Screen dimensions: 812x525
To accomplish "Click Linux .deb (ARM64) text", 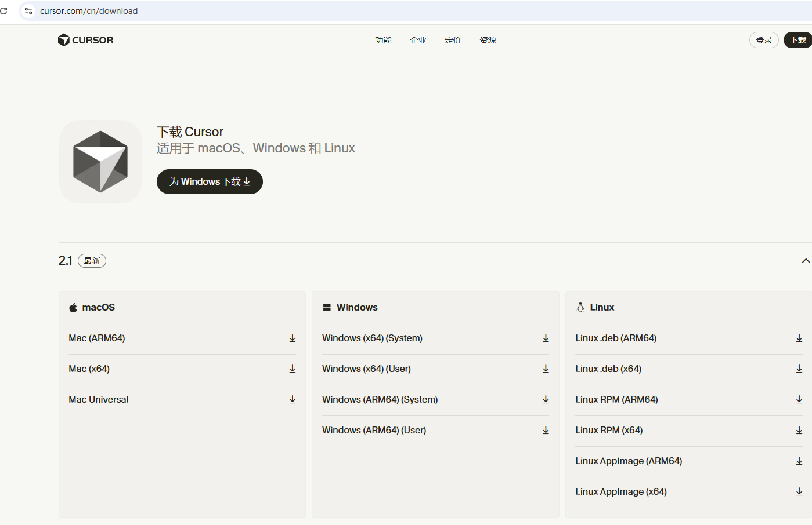I will pyautogui.click(x=616, y=338).
